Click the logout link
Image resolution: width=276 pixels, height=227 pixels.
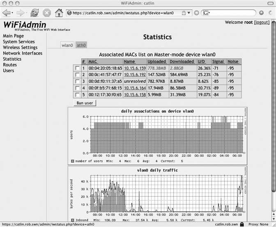[262, 22]
